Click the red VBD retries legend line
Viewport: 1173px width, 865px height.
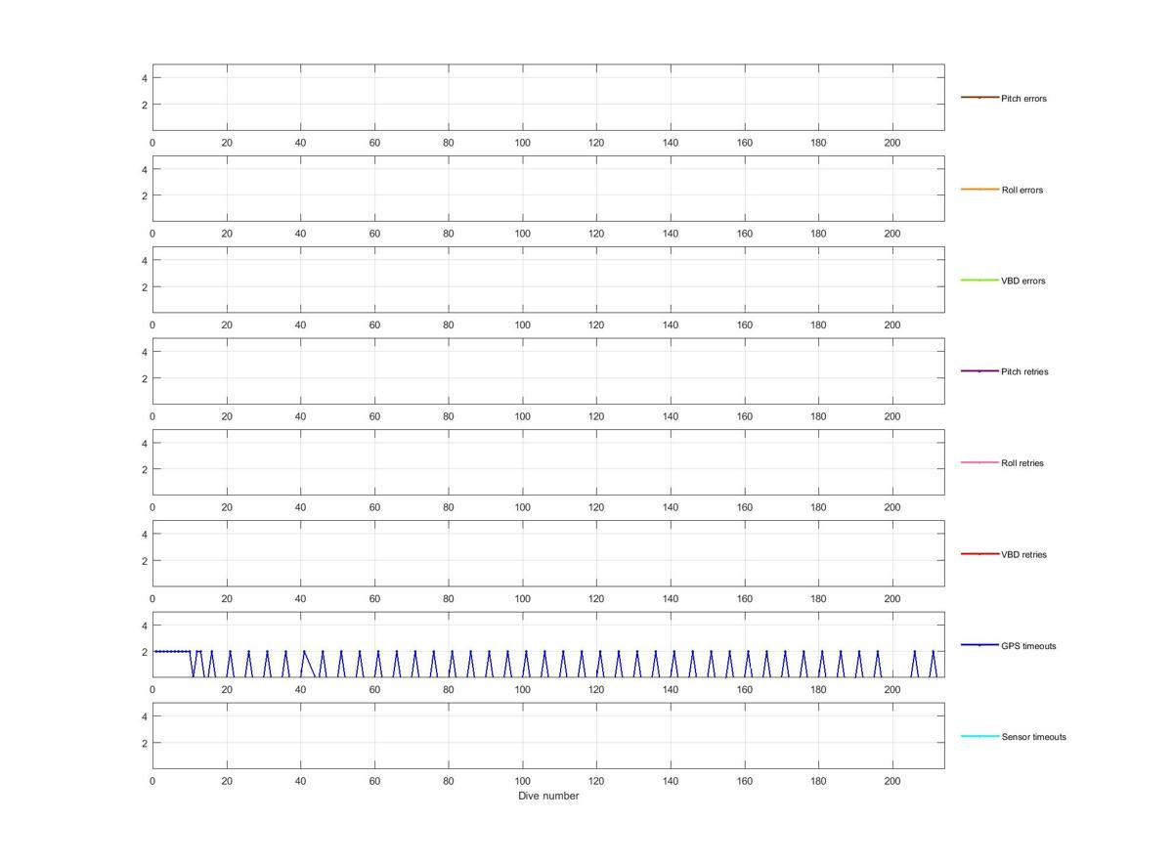pos(979,553)
